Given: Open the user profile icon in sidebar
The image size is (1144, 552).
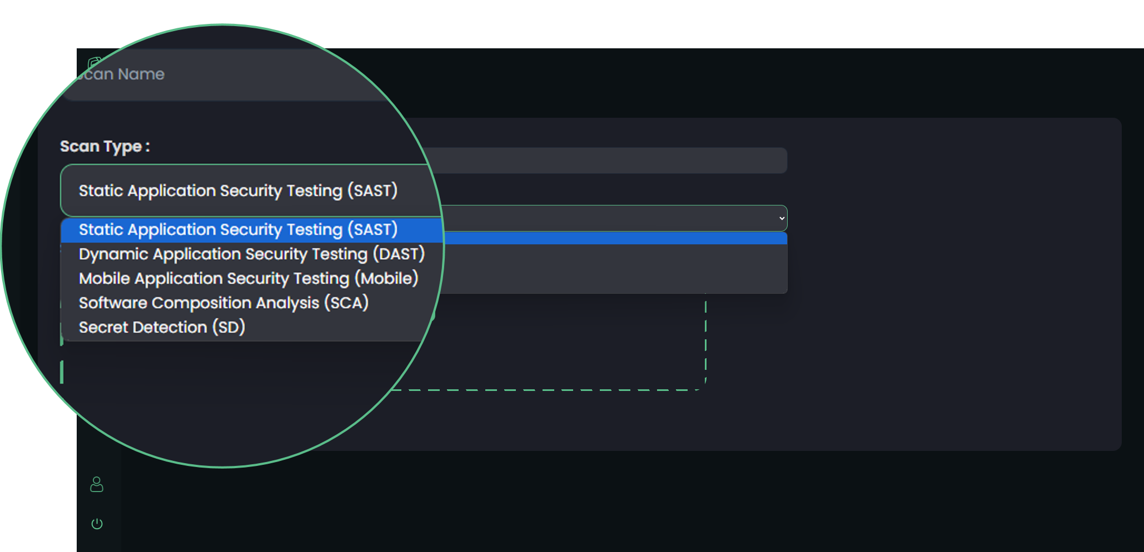Looking at the screenshot, I should tap(97, 484).
